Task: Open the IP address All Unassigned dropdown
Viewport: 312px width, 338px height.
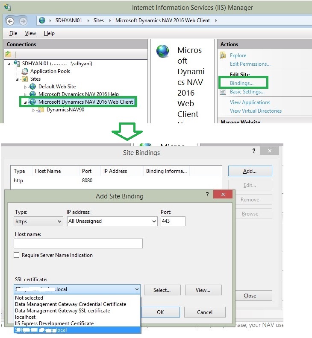Action: click(112, 221)
